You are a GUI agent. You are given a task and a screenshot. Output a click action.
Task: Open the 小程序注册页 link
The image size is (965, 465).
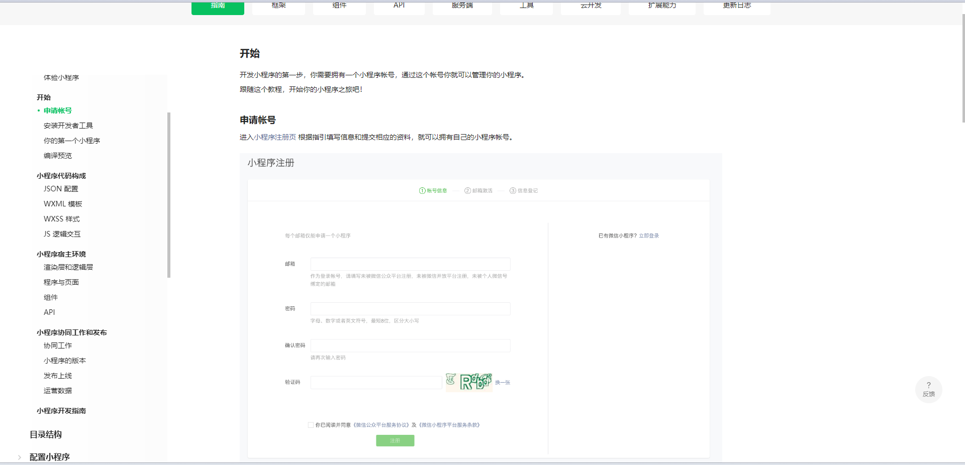[274, 137]
